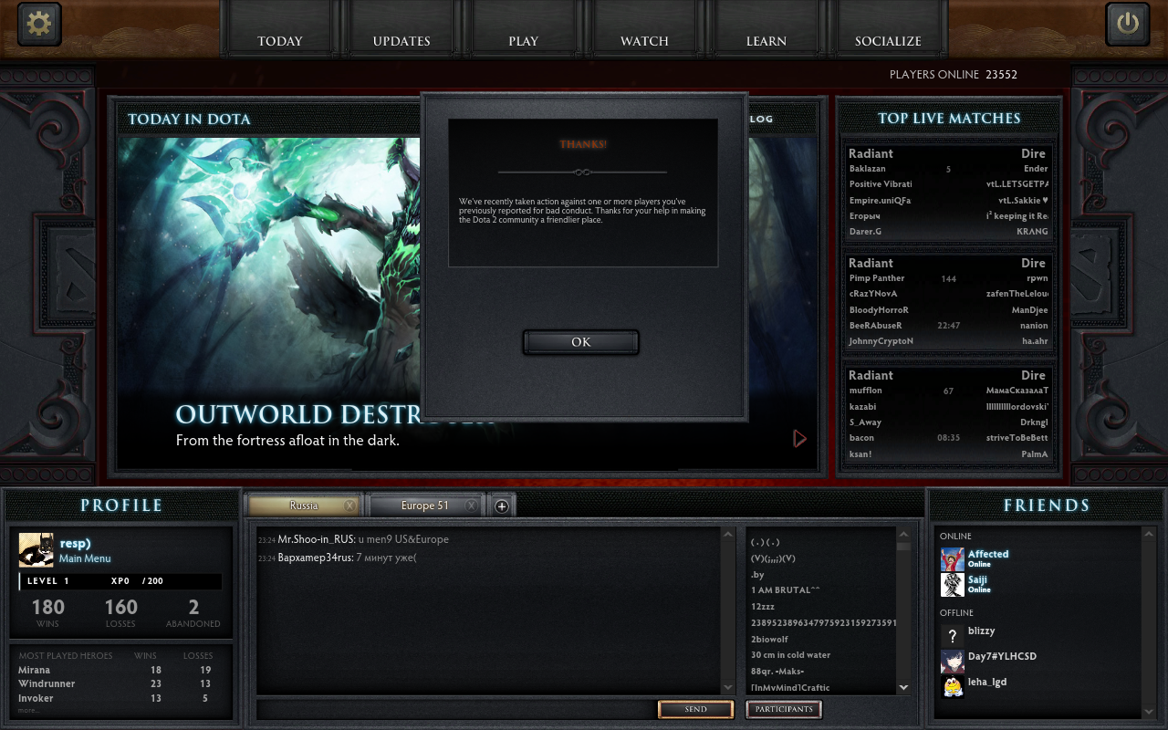Select participant 30 cm in cold water

[x=790, y=655]
